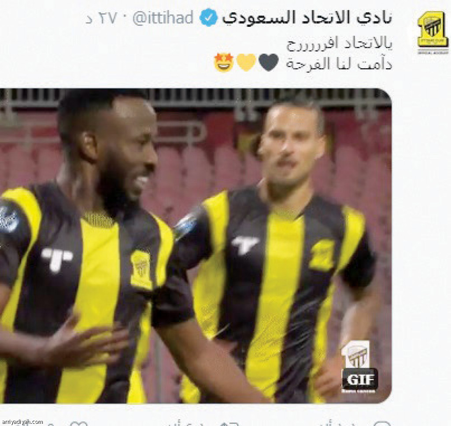Open the Ittihad club profile avatar

[433, 30]
